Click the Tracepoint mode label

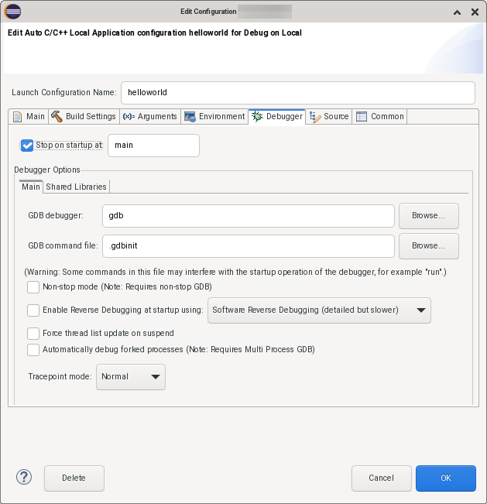(x=60, y=376)
